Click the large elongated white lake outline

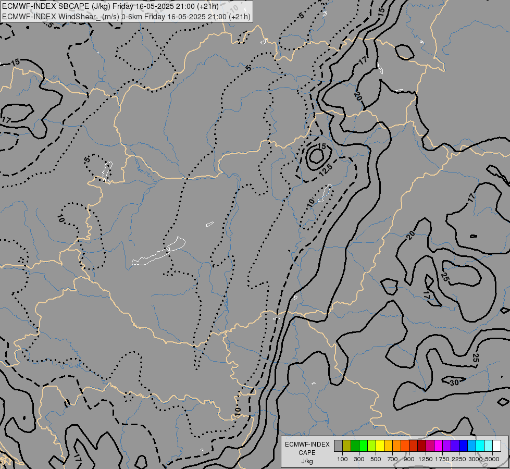click(159, 251)
